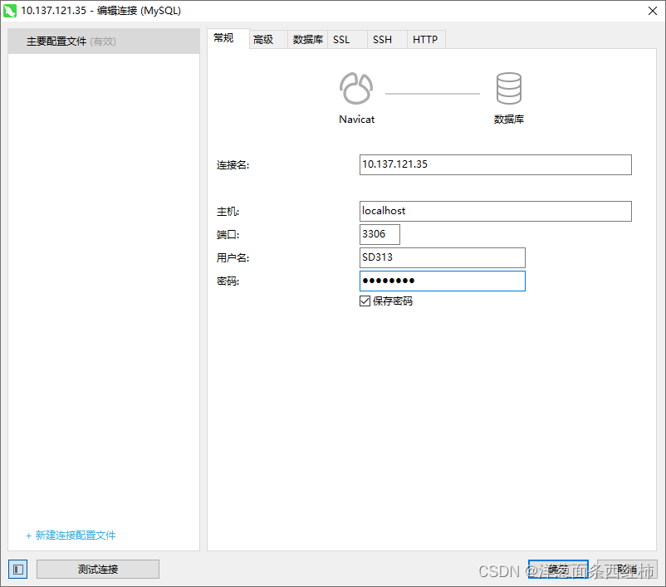This screenshot has height=587, width=666.
Task: Click the Navicat label under logo
Action: [x=356, y=120]
